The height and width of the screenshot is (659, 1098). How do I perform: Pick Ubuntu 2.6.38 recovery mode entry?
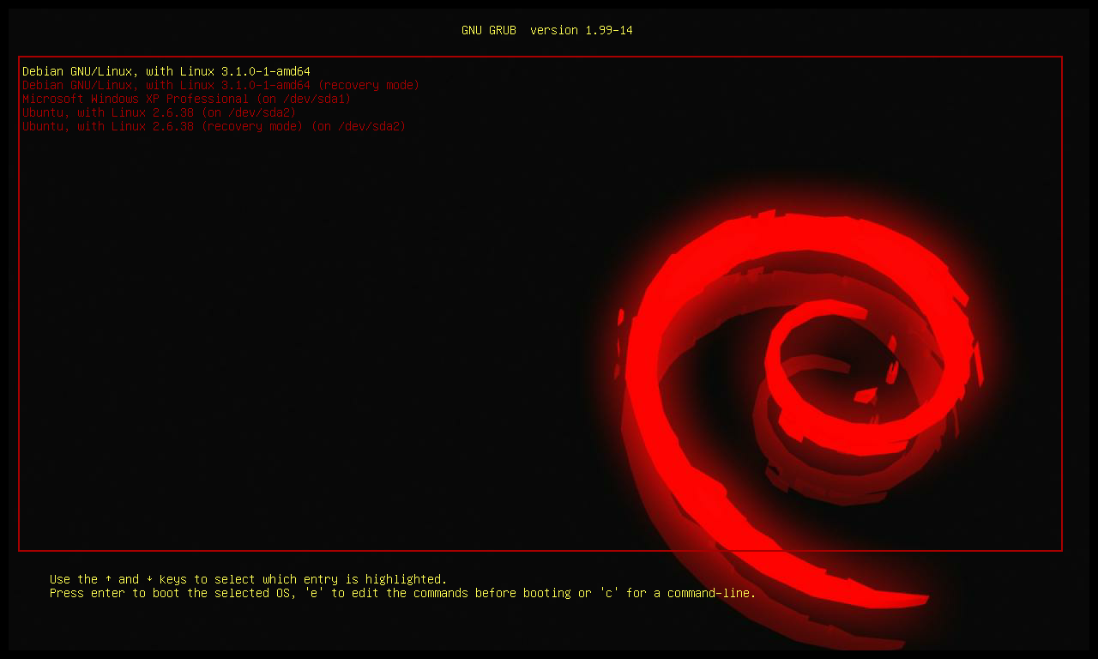point(214,126)
